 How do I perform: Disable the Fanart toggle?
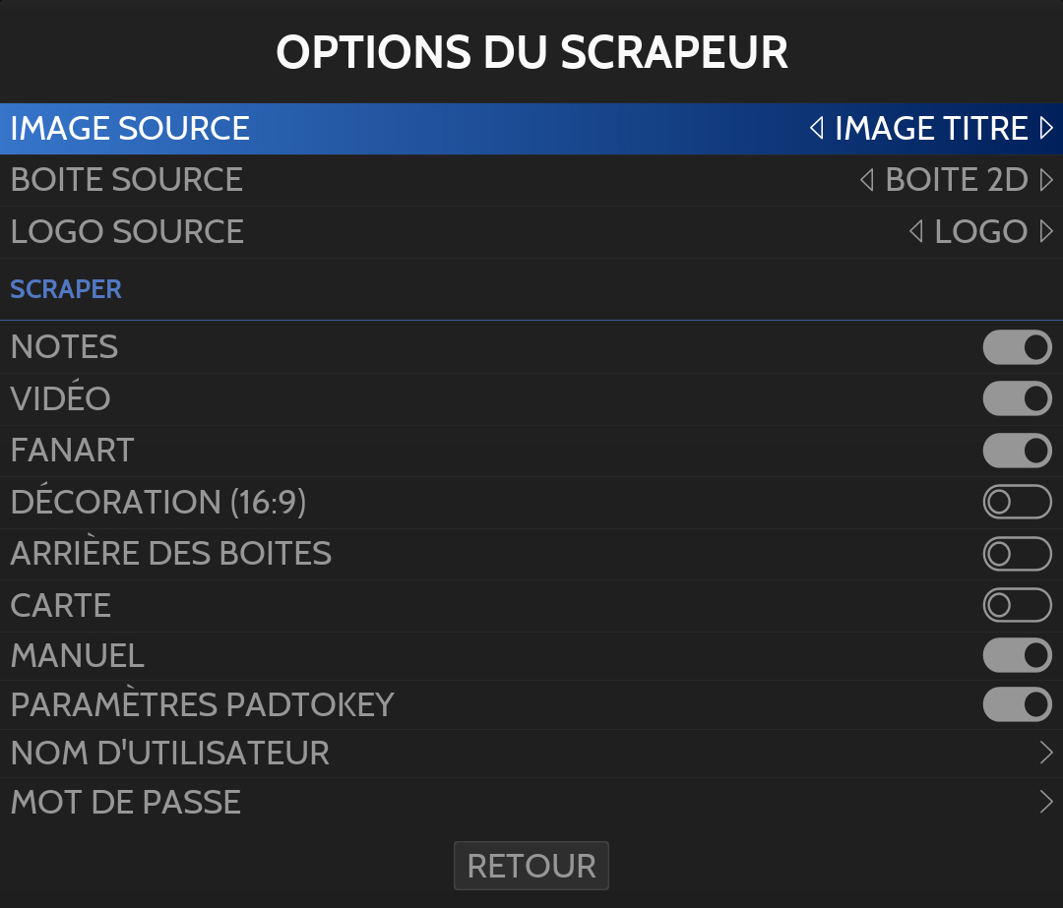point(1017,451)
